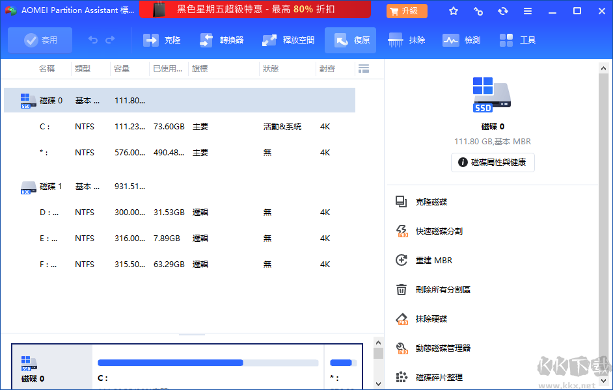Click the wipe hard drive eraser icon

click(x=402, y=319)
